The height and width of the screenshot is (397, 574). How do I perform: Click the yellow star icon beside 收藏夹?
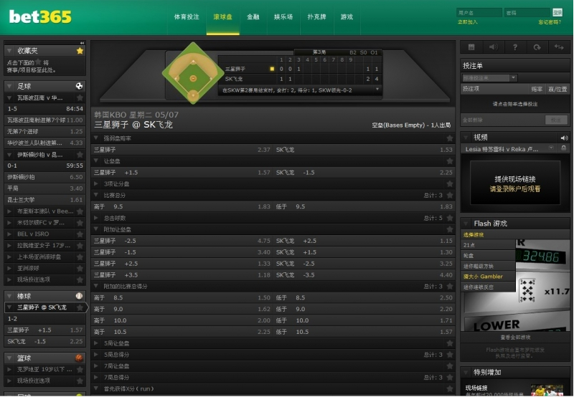(x=80, y=51)
